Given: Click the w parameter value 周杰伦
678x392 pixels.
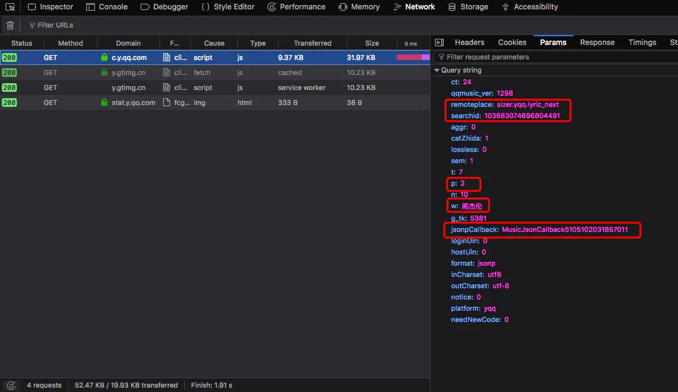Looking at the screenshot, I should click(472, 206).
